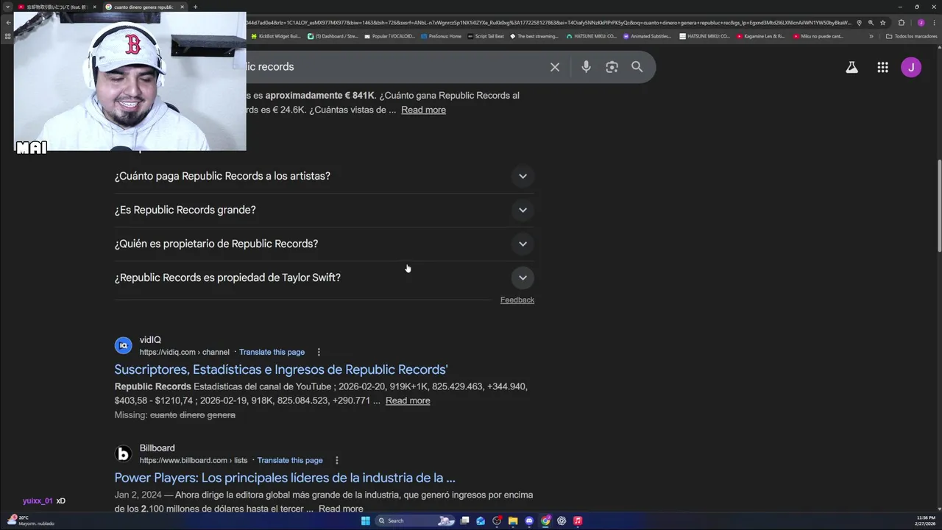Click 'Read more' under the vidIQ result

pyautogui.click(x=408, y=400)
